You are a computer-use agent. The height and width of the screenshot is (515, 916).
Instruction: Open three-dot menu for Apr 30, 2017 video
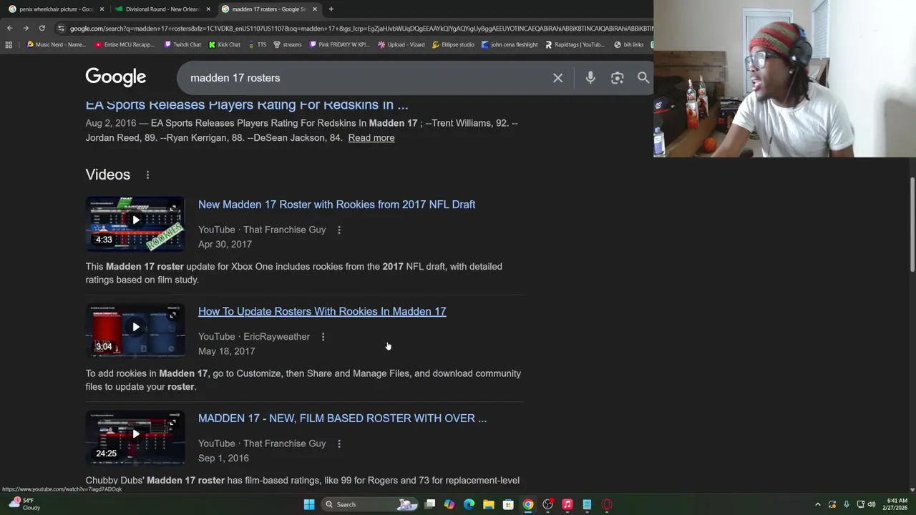(x=339, y=230)
